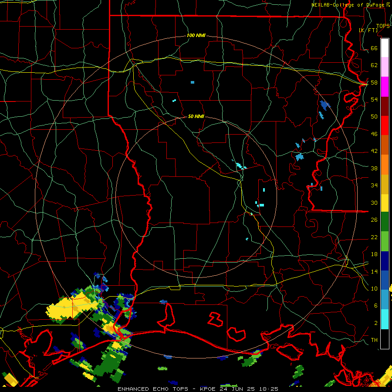392x392 pixels.
Task: Click the '10' legend value
Action: (374, 289)
